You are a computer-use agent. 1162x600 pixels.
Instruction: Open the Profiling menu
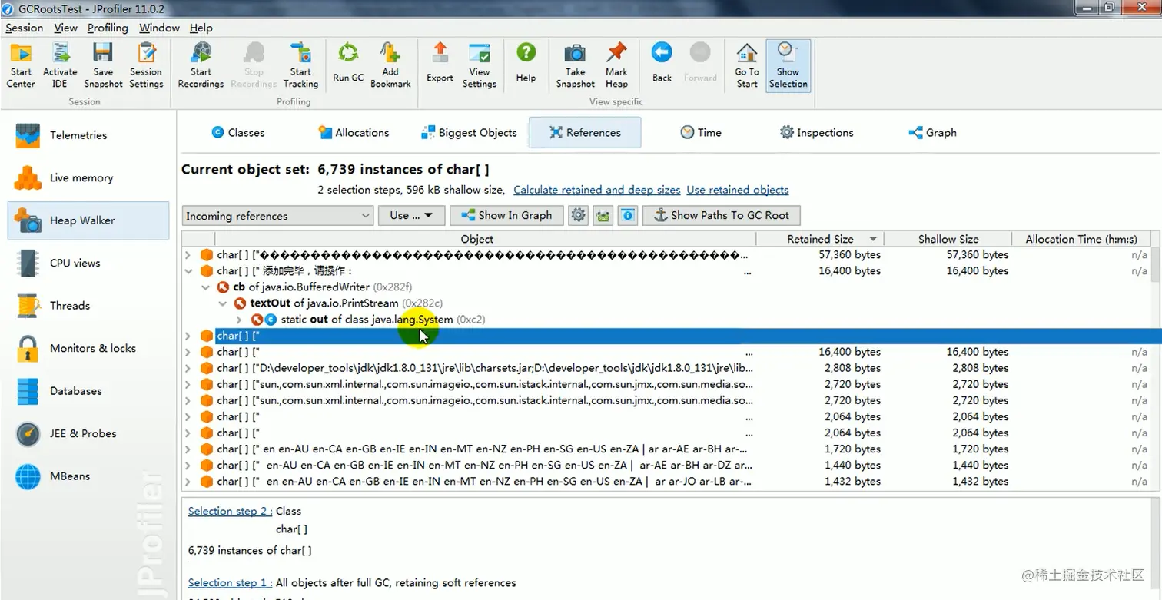coord(108,28)
